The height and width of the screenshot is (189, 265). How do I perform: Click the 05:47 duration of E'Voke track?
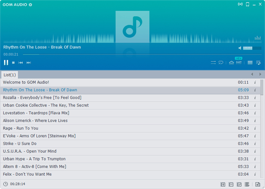pos(243,136)
